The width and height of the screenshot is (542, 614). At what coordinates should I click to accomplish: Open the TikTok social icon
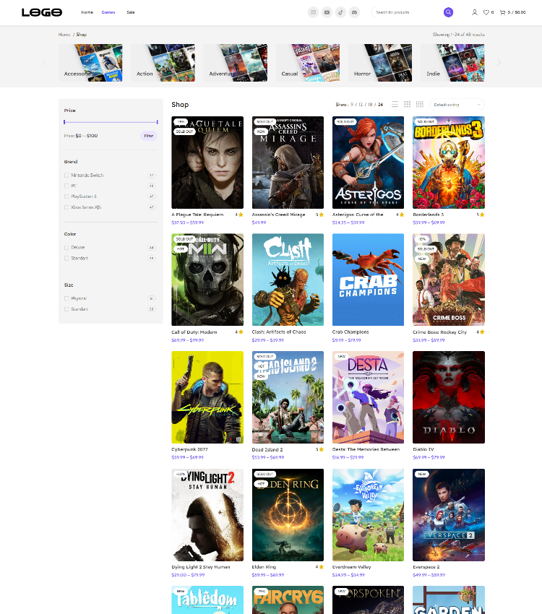pyautogui.click(x=340, y=12)
